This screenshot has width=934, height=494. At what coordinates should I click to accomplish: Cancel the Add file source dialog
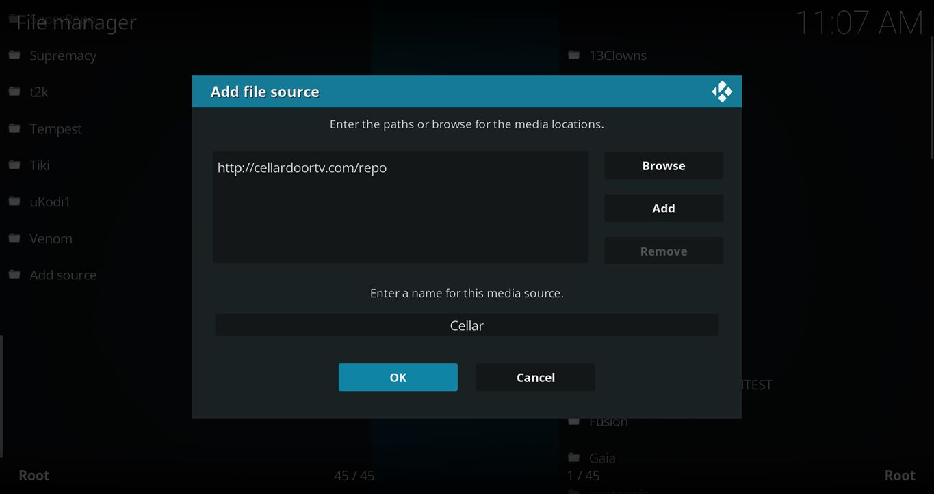point(535,377)
